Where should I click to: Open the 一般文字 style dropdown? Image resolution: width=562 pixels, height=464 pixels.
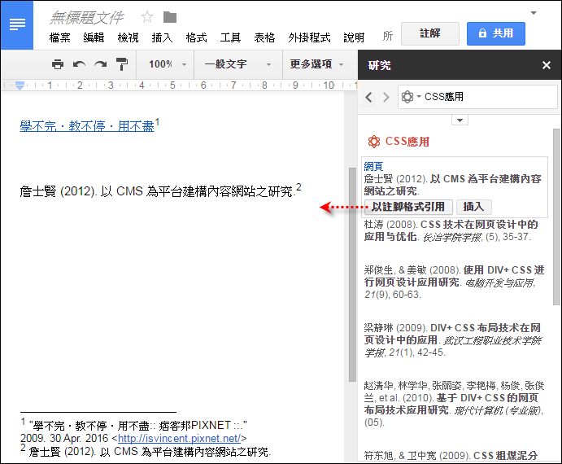pyautogui.click(x=237, y=64)
